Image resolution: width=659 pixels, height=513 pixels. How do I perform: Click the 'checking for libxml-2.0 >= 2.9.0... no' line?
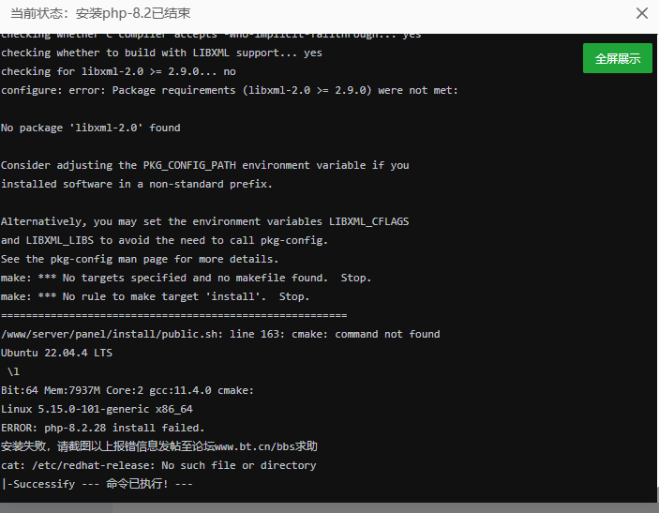tap(118, 71)
